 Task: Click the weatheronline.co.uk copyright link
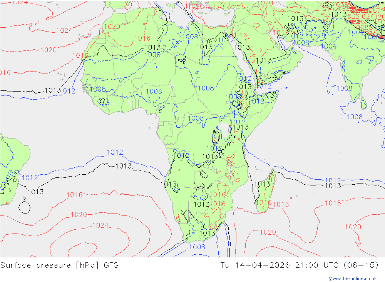point(353,279)
